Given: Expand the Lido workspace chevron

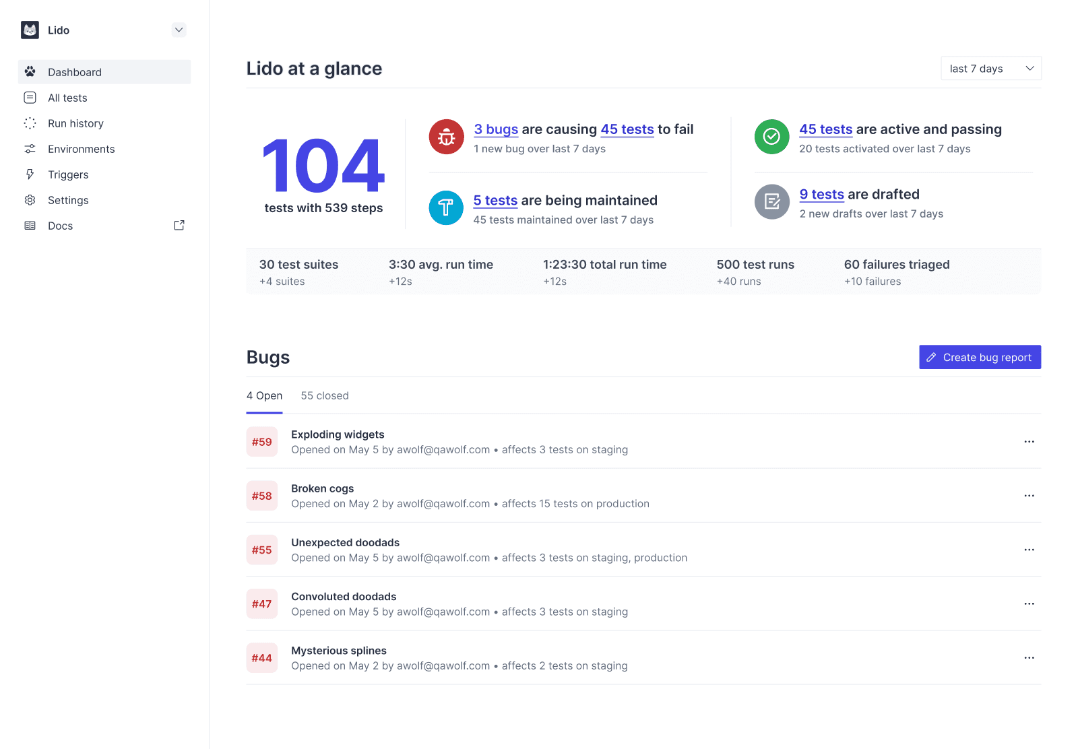Looking at the screenshot, I should 179,30.
